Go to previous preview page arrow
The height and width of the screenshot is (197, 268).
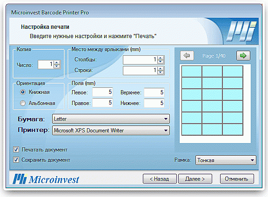click(x=187, y=55)
